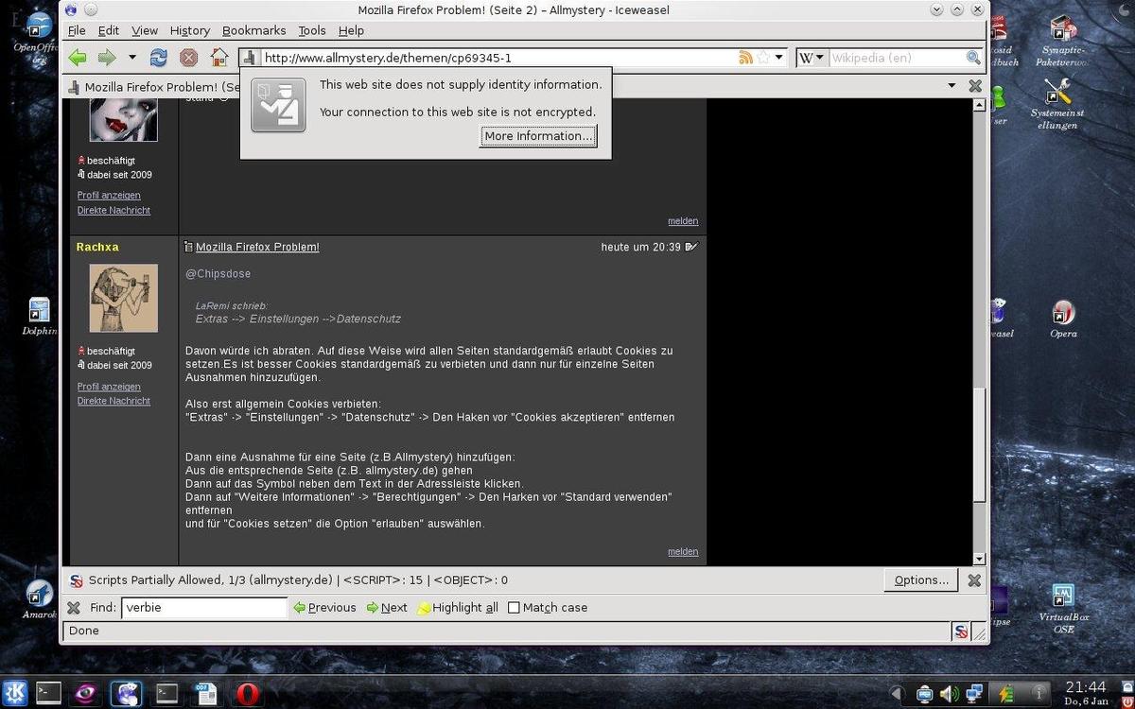Image resolution: width=1135 pixels, height=709 pixels.
Task: Select the 'Mozilla Firefox Problem!' tab
Action: [152, 86]
